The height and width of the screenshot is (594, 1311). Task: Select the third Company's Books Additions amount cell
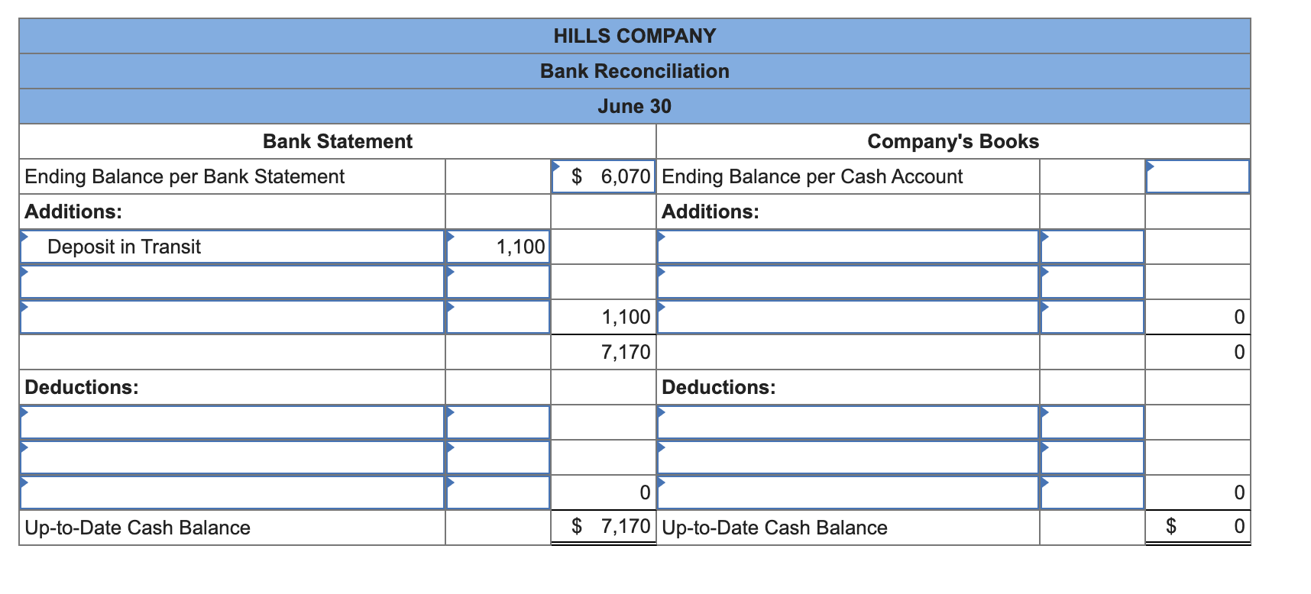tap(1092, 317)
